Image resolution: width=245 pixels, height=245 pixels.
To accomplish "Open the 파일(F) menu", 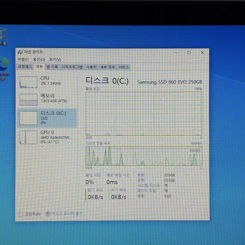I will coord(23,59).
